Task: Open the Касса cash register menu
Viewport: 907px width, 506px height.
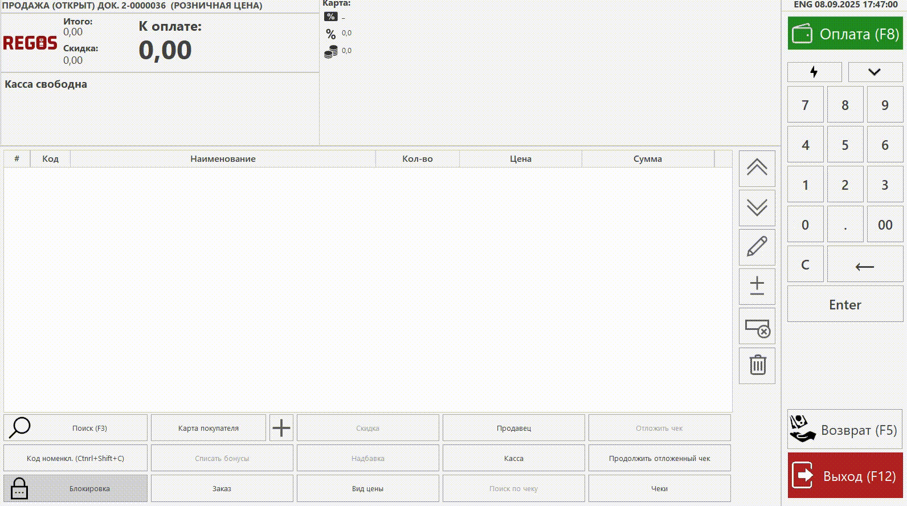Action: point(513,458)
